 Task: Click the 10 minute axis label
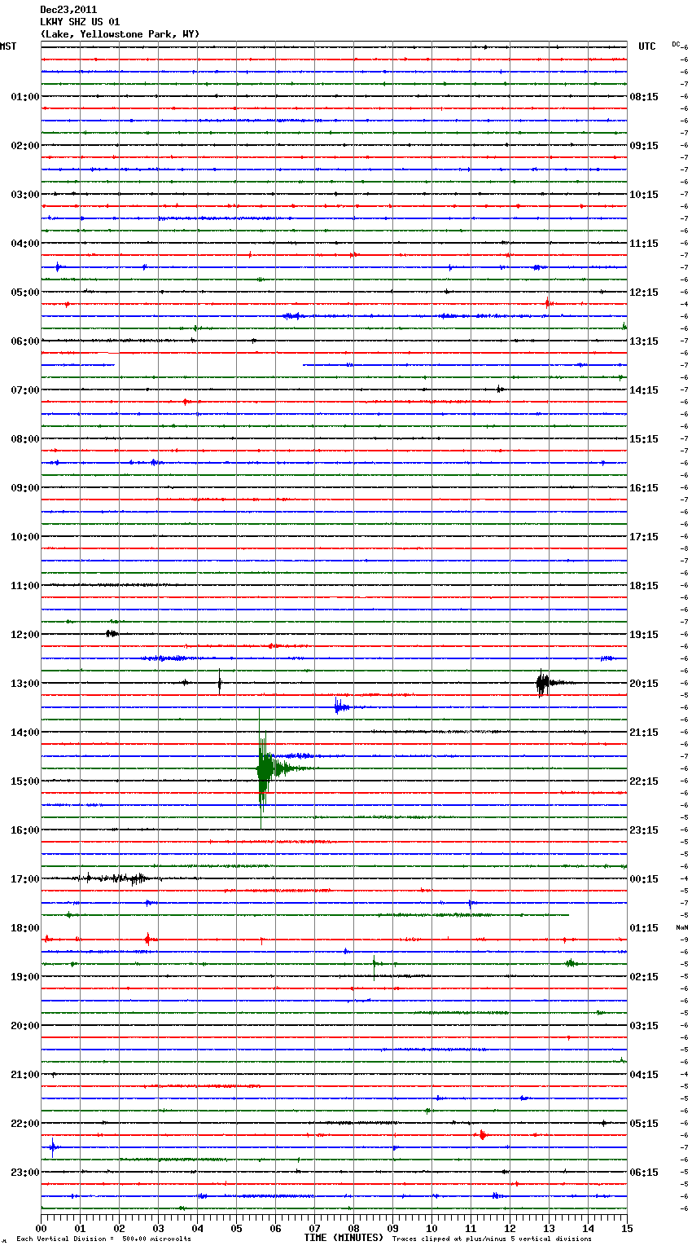[x=431, y=1227]
